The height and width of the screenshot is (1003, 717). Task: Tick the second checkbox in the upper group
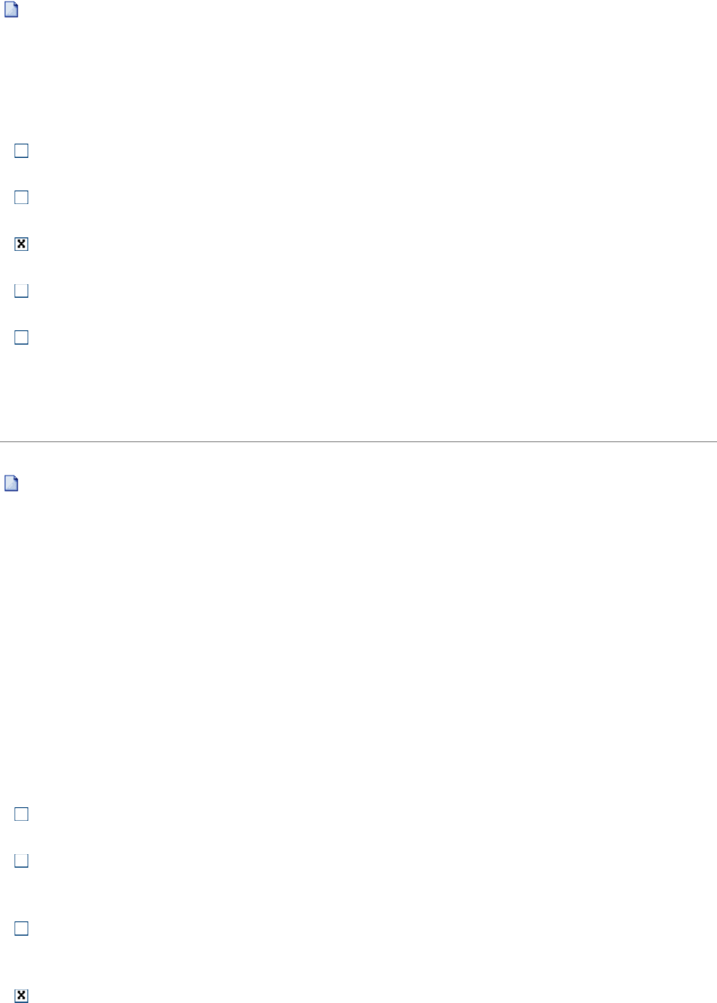tap(21, 197)
